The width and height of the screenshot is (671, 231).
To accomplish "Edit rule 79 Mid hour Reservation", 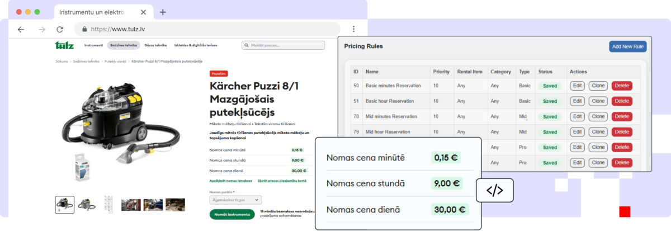I will coord(578,132).
